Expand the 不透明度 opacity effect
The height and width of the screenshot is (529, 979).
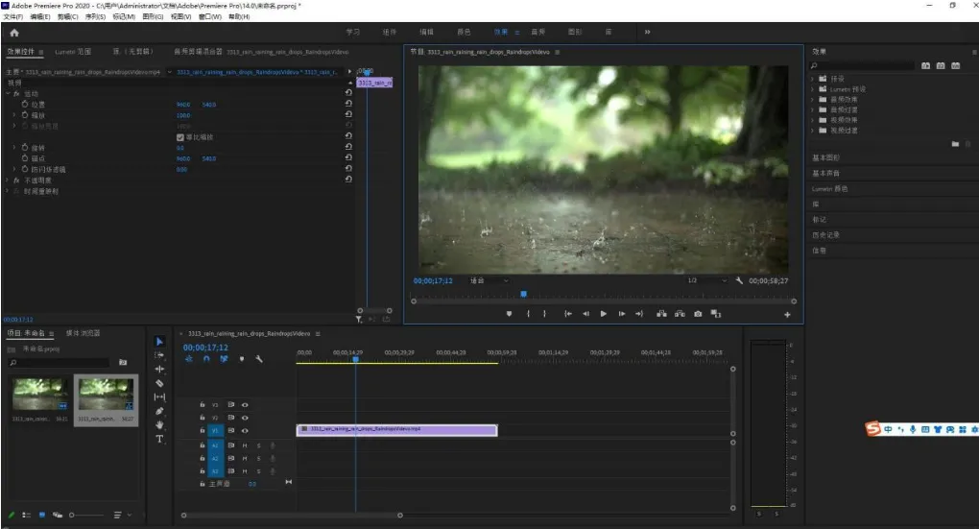[x=8, y=180]
